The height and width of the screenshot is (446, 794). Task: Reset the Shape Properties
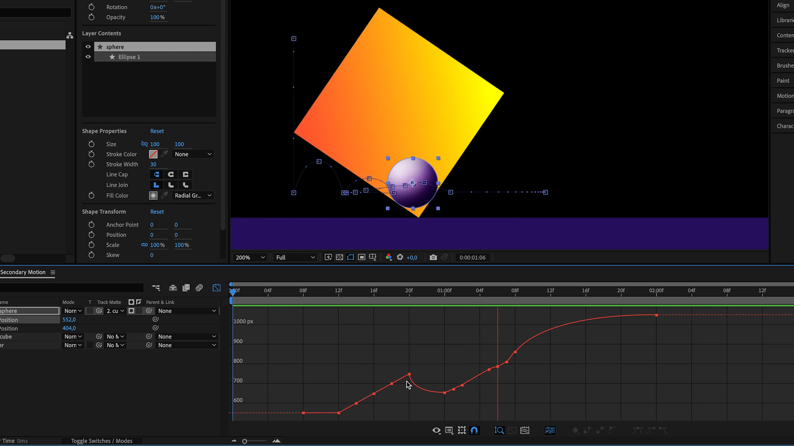[x=157, y=131]
